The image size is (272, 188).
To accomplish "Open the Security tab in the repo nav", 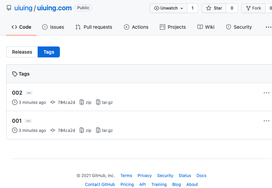I will [239, 27].
